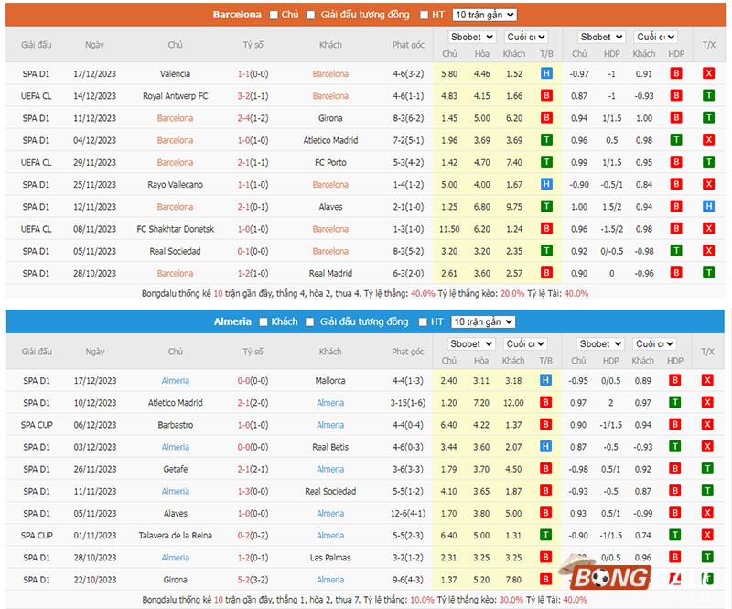Click T/B column green T in FC Porto row
The width and height of the screenshot is (732, 609).
click(x=546, y=162)
